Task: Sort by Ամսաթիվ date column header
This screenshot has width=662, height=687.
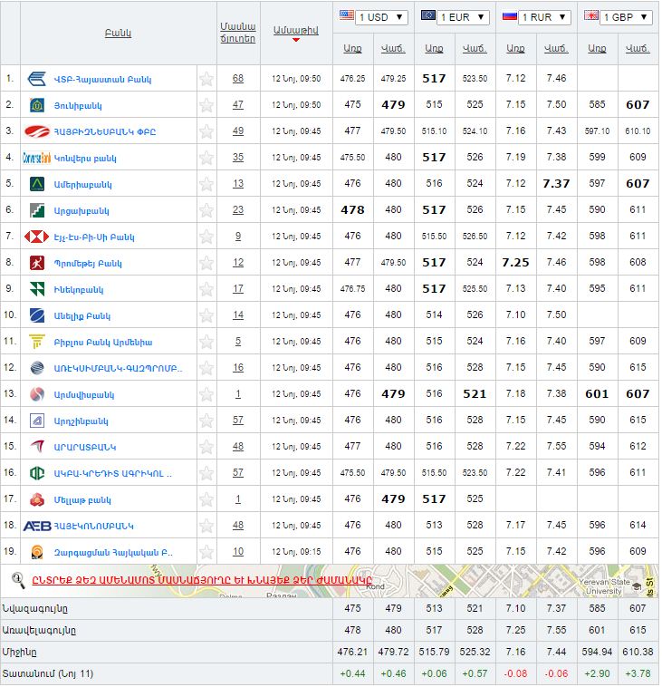Action: 295,30
